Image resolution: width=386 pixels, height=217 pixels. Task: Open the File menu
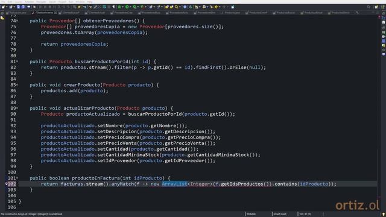tap(3, 2)
